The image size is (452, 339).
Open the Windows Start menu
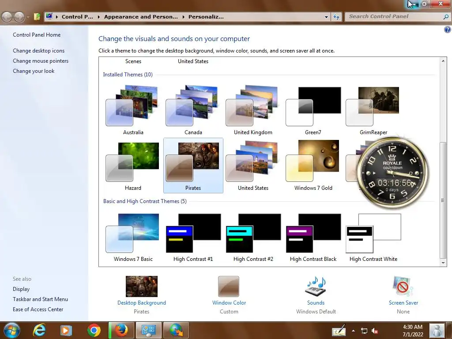[11, 330]
